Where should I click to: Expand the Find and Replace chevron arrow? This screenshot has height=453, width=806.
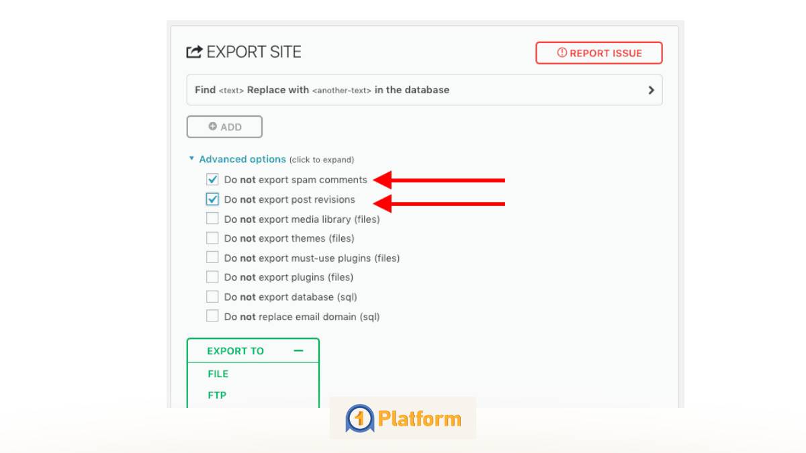pyautogui.click(x=651, y=90)
